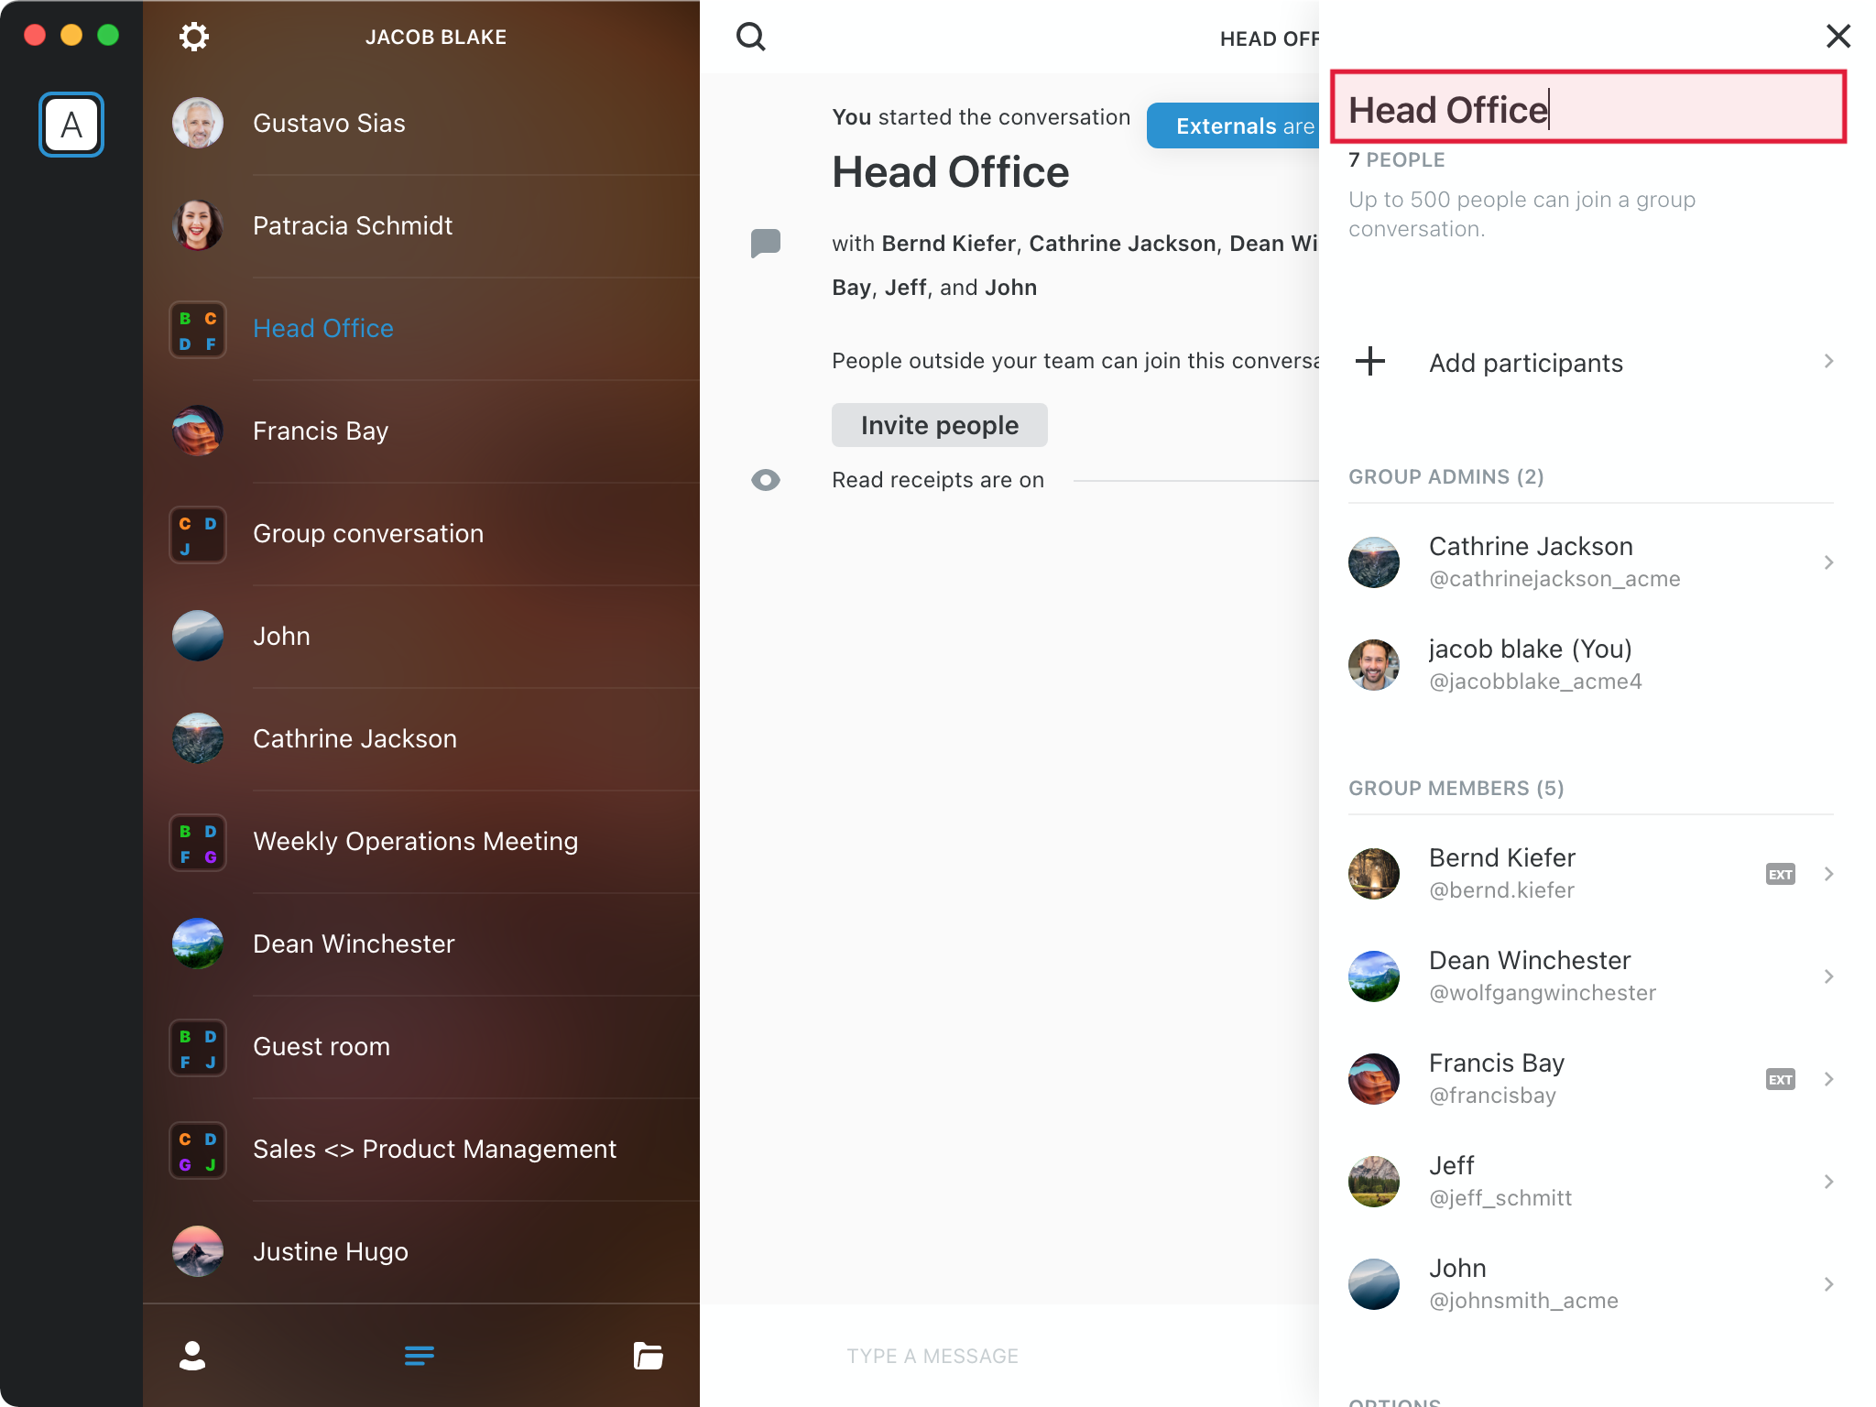Click the speech bubble icon by participants
1876x1407 pixels.
766,243
